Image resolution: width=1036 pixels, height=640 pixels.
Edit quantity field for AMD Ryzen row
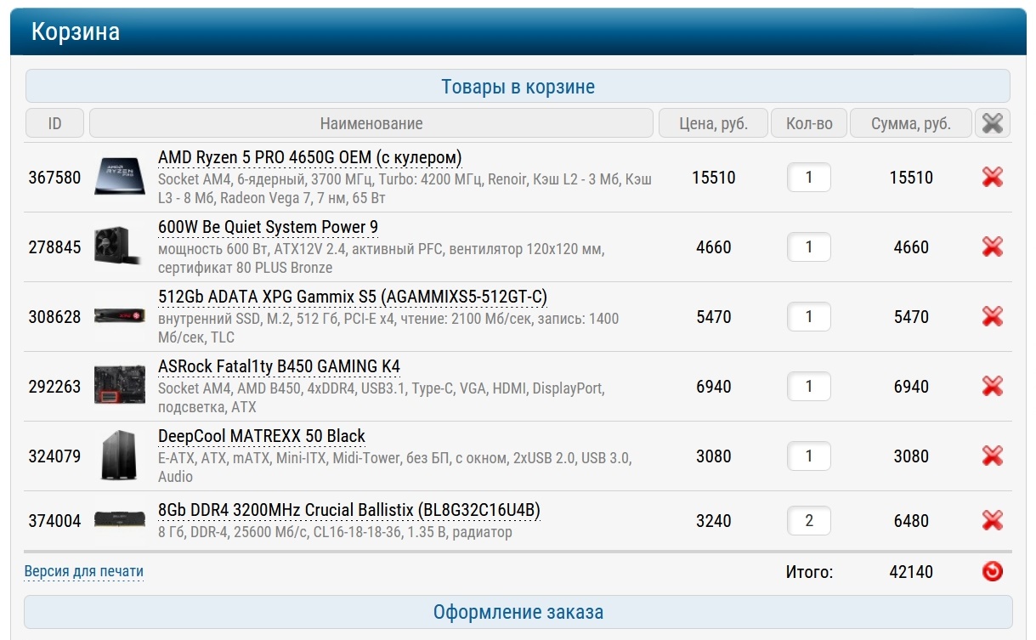click(x=808, y=178)
